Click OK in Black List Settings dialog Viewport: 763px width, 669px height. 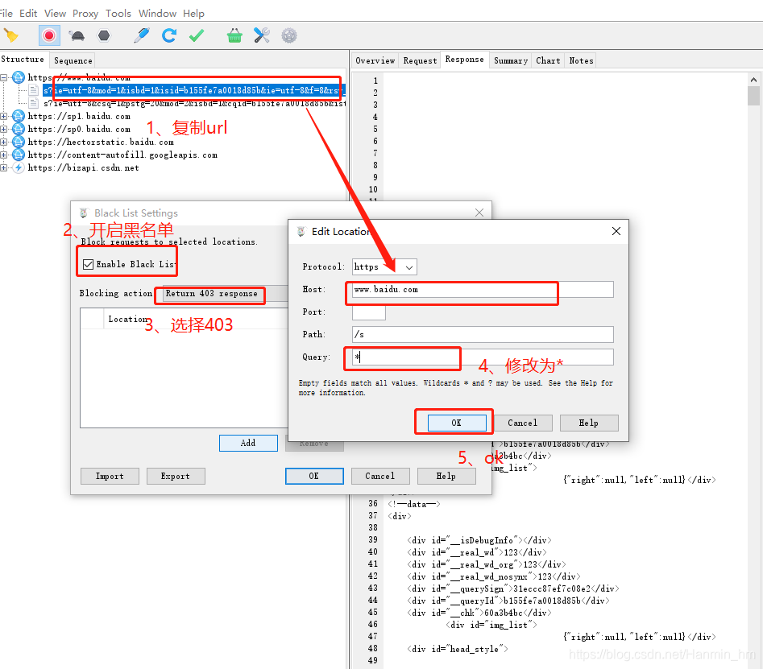click(x=314, y=477)
